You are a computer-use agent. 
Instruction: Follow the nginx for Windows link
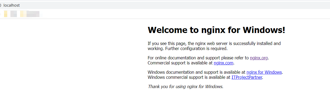click(264, 72)
